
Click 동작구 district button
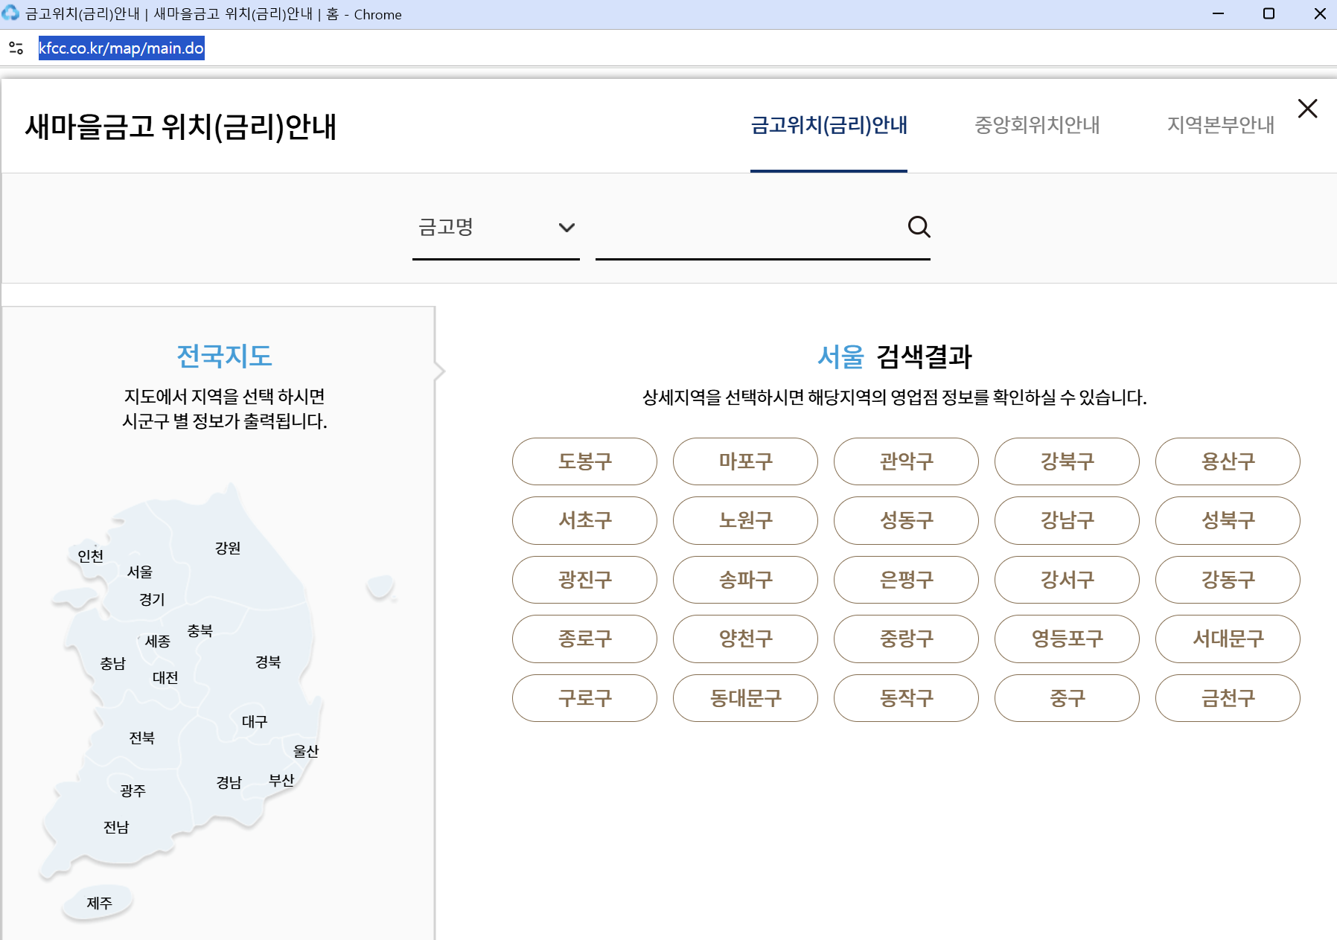pyautogui.click(x=906, y=698)
